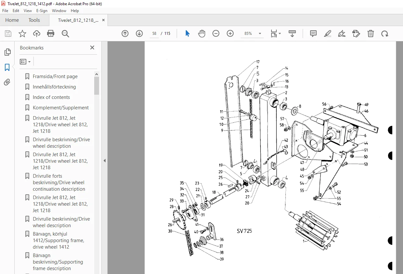Select the TiveJet_812_1218 document tab
This screenshot has width=403, height=274.
tap(78, 20)
